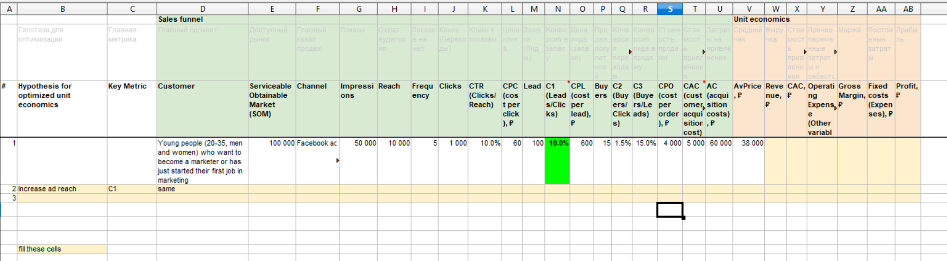Select the 'Young people (20-35...' customer cell
This screenshot has width=947, height=261.
click(x=202, y=161)
